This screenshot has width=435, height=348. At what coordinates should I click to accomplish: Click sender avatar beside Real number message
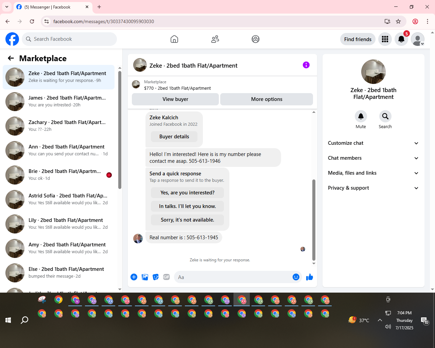pos(138,238)
